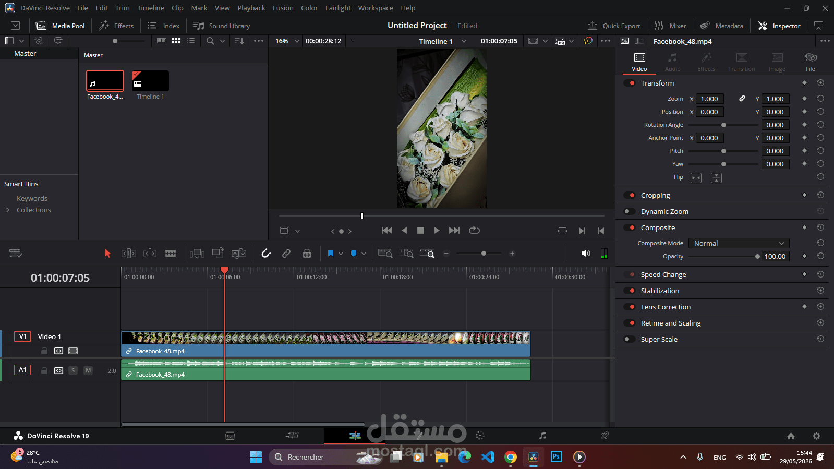This screenshot has width=834, height=469.
Task: Adjust the Rotation Angle slider
Action: pos(723,125)
